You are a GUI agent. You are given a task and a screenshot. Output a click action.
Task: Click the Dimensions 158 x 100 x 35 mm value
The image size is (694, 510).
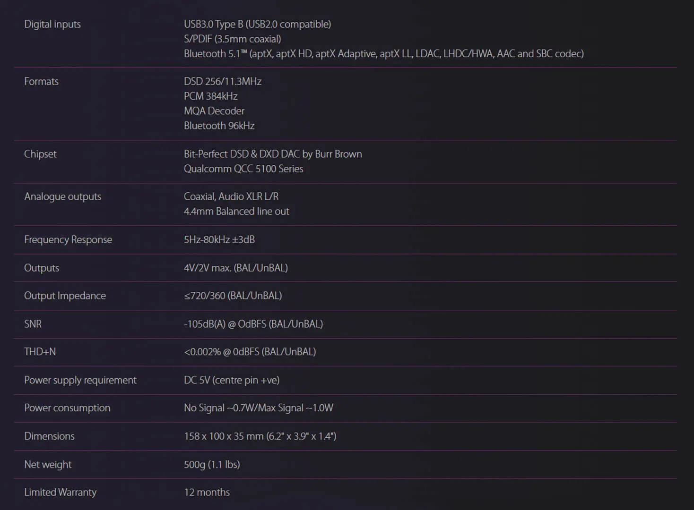click(260, 436)
